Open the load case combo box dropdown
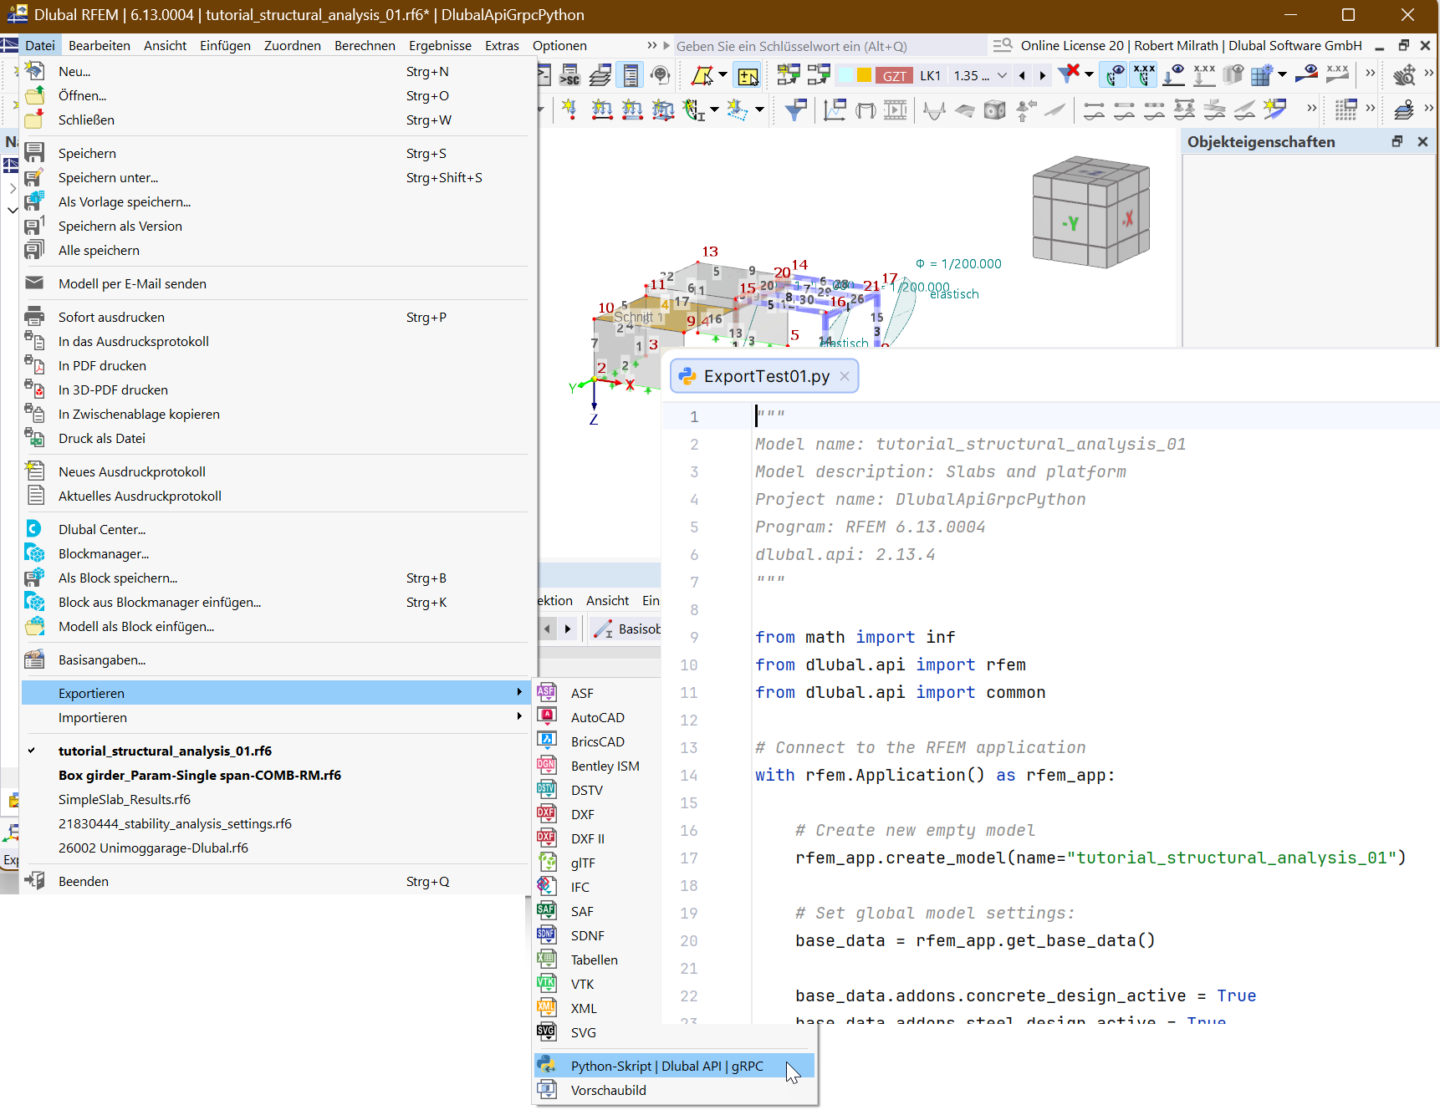This screenshot has width=1440, height=1110. [1002, 76]
